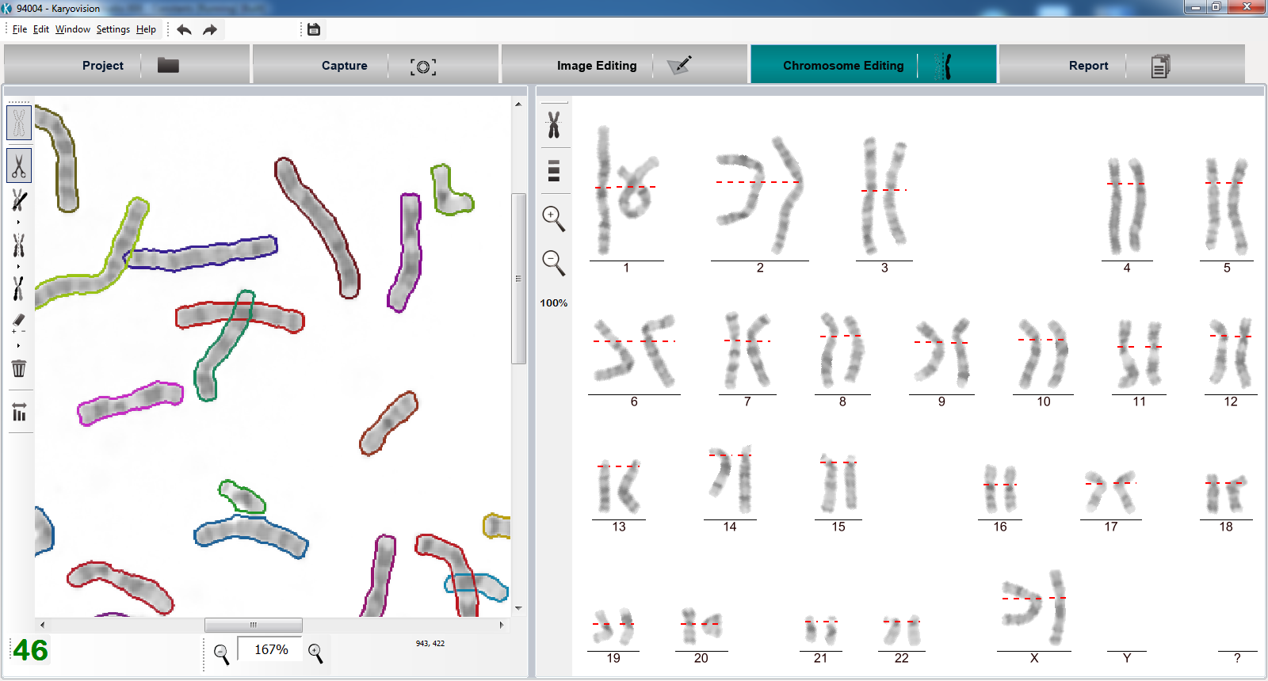1268x681 pixels.
Task: Click the trash can delete icon
Action: (x=19, y=368)
